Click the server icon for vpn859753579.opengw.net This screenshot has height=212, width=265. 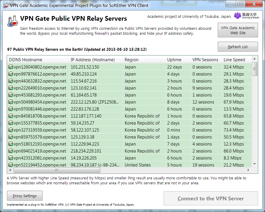click(x=11, y=137)
